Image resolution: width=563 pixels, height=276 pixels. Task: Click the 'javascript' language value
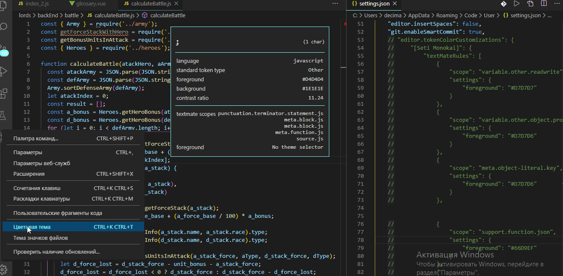309,61
